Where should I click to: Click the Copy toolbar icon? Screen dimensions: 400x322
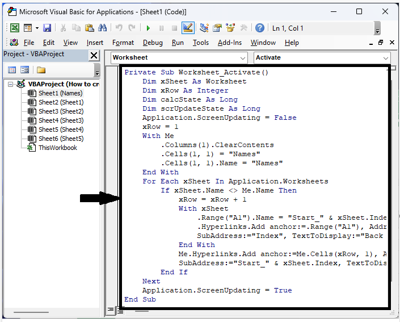click(76, 28)
